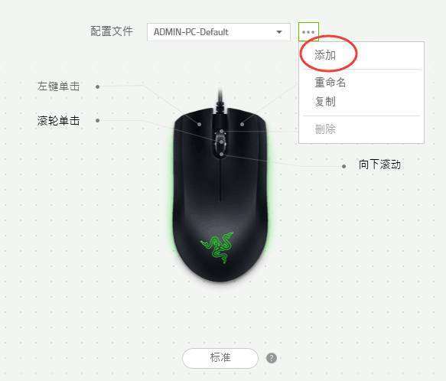
Task: Click the scroll up hotspot on wheel
Action: (222, 131)
